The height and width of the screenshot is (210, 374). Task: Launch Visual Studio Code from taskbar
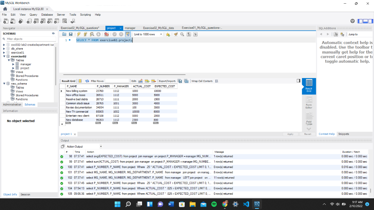246,204
